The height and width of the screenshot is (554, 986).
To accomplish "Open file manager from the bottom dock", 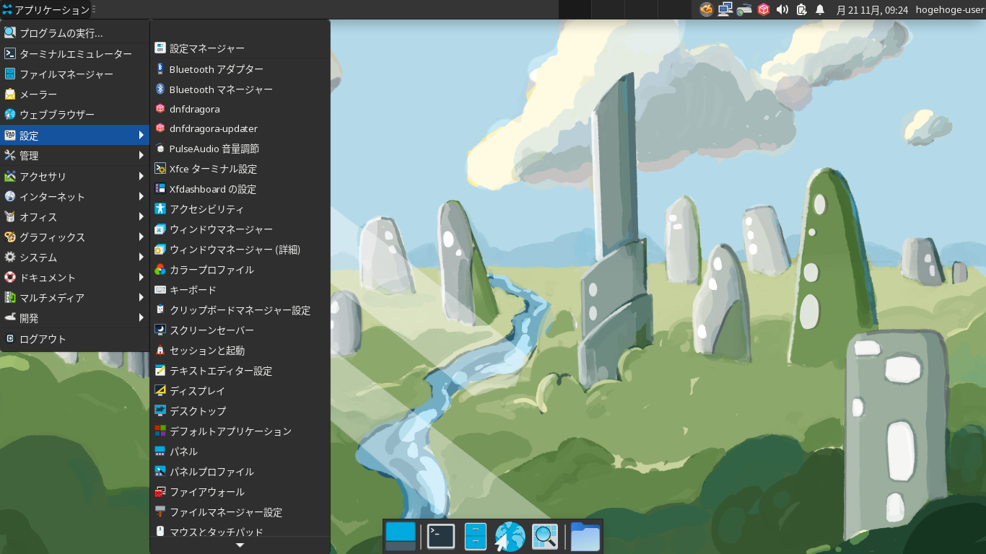I will click(x=476, y=537).
